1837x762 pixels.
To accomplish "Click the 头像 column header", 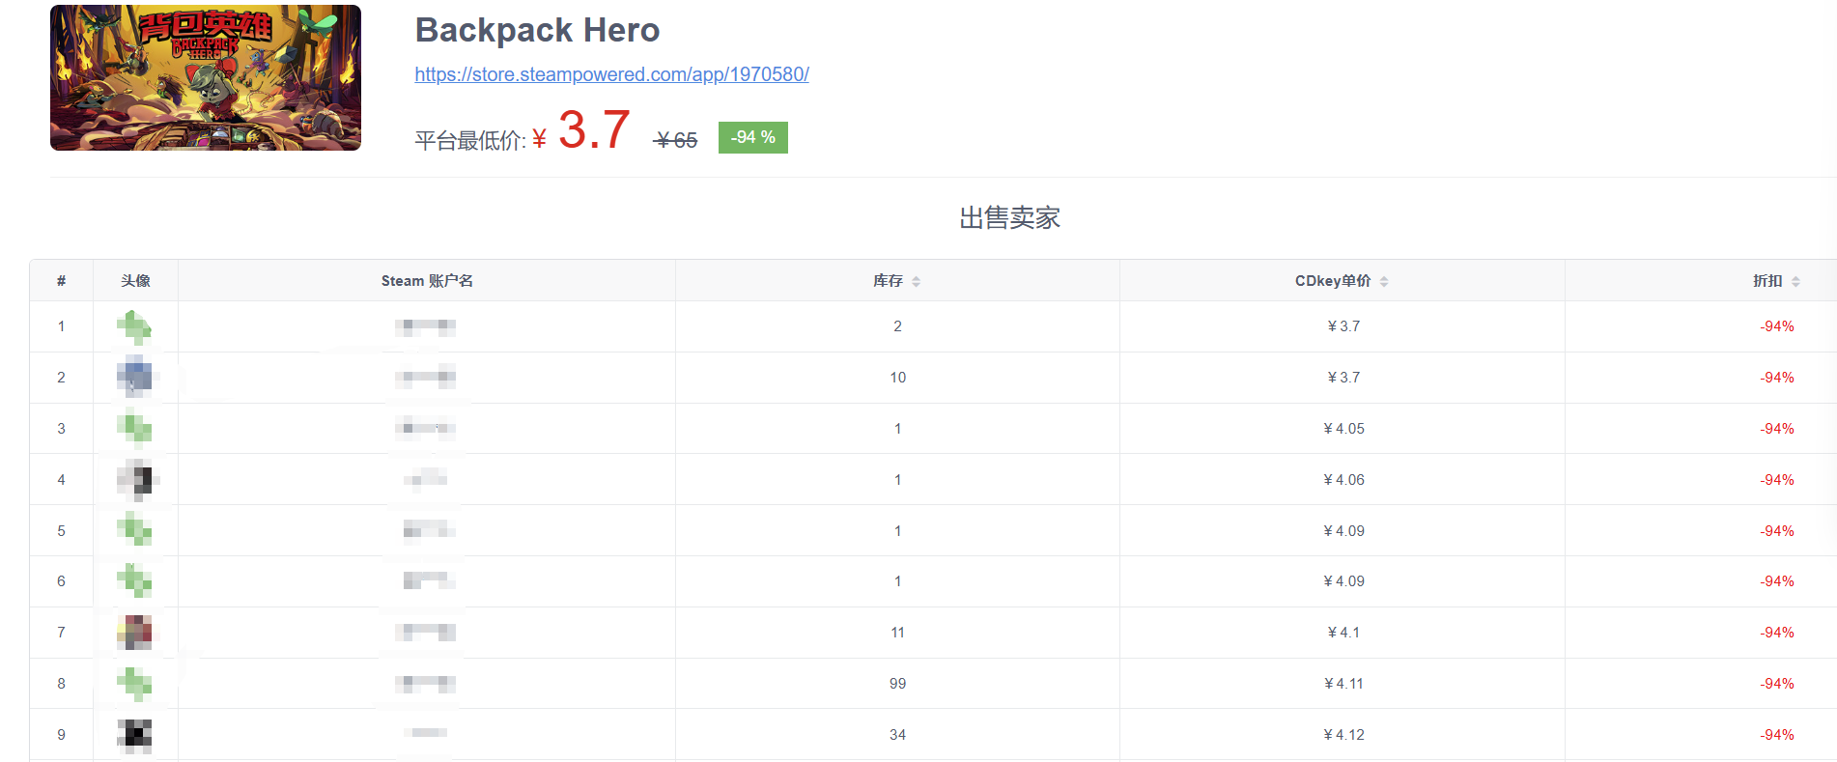I will 135,281.
